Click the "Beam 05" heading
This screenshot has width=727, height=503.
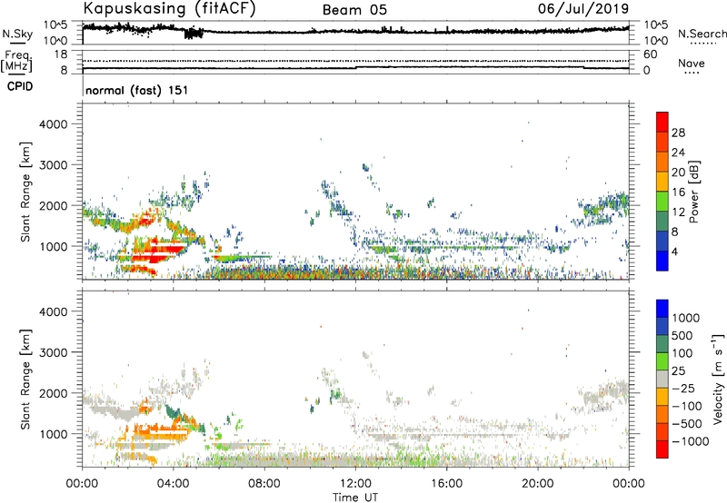(x=354, y=10)
